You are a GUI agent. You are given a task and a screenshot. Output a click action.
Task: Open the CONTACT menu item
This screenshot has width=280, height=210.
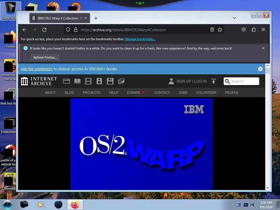pyautogui.click(x=162, y=92)
